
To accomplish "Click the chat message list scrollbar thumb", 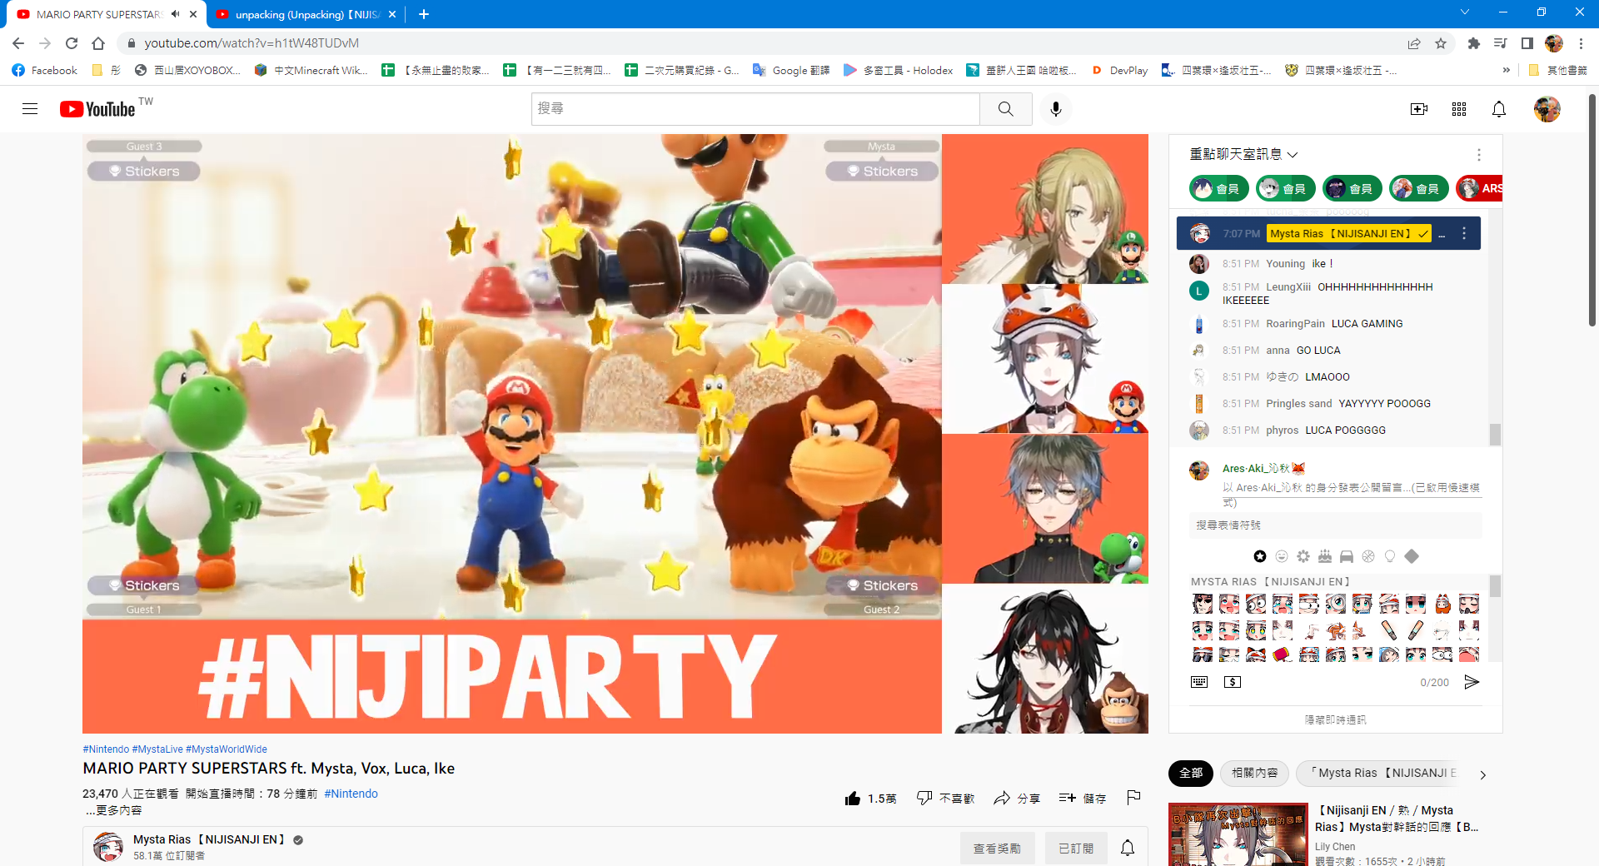I will pyautogui.click(x=1495, y=435).
